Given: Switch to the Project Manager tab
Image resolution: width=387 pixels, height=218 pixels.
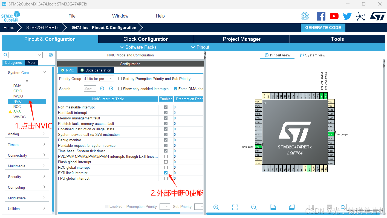Looking at the screenshot, I should 242,39.
